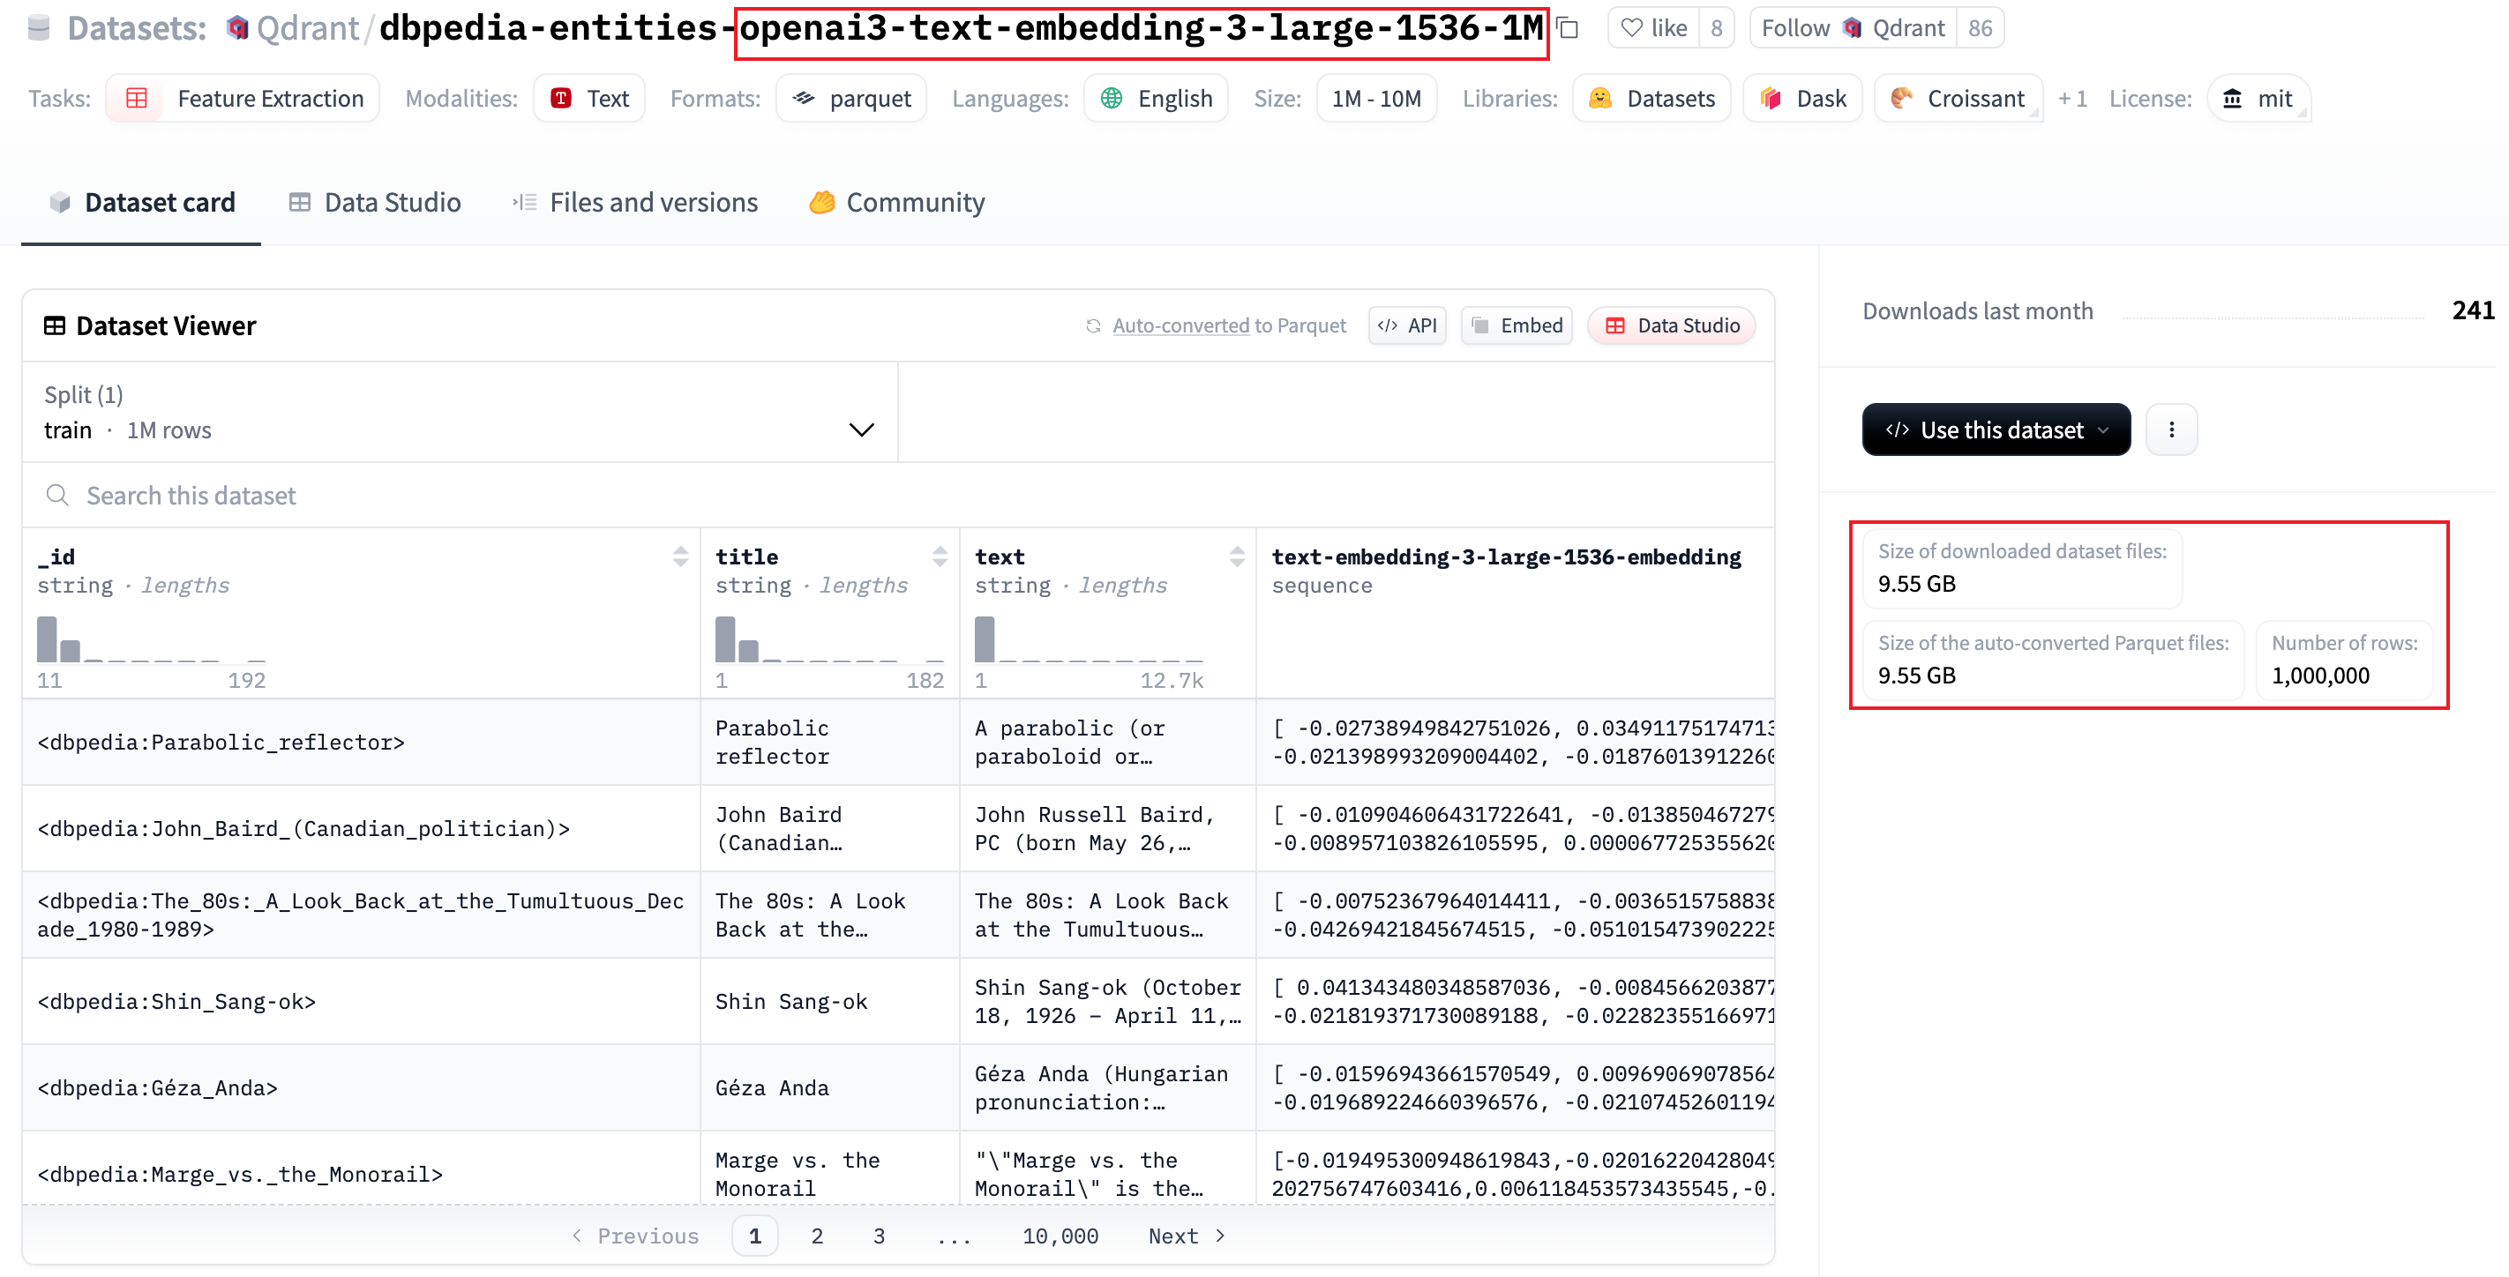Follow the Auto-converted link
This screenshot has height=1277, width=2509.
(1180, 325)
